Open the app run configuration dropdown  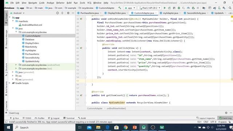coord(130,8)
